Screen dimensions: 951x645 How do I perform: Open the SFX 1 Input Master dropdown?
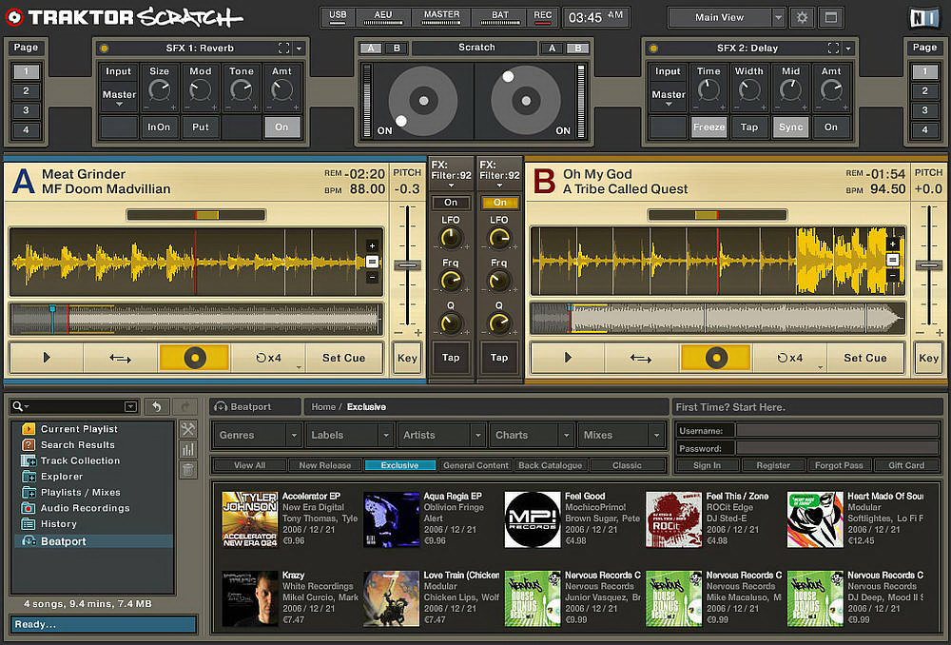[x=119, y=95]
